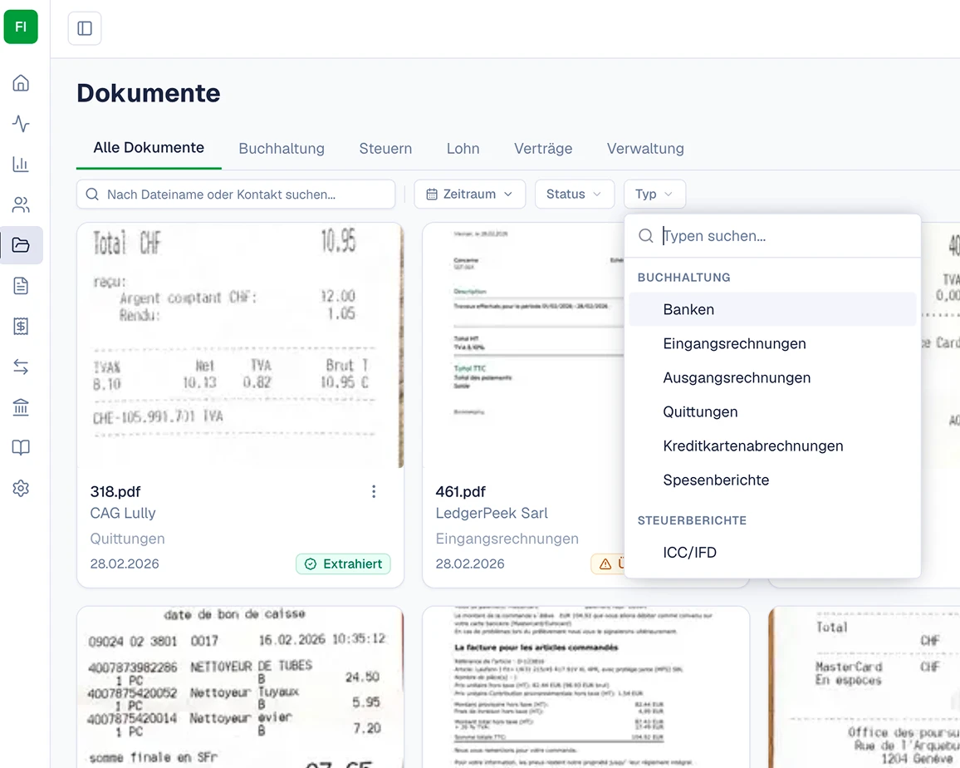This screenshot has width=960, height=768.
Task: Click the 318.pdf file name
Action: click(x=115, y=491)
